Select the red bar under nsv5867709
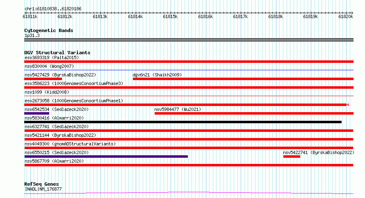 click(189, 165)
